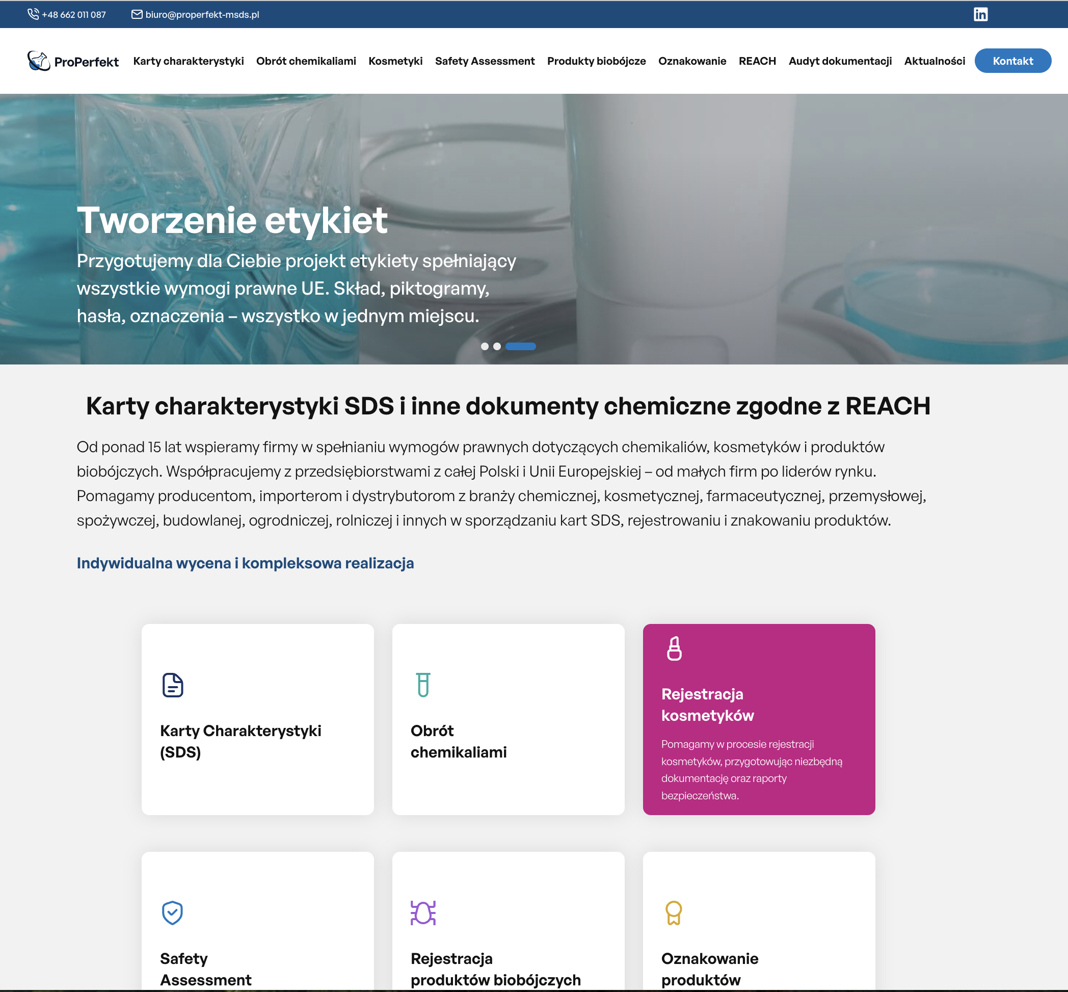Image resolution: width=1068 pixels, height=992 pixels.
Task: Open Obrót chemikaliami card title
Action: pos(458,741)
